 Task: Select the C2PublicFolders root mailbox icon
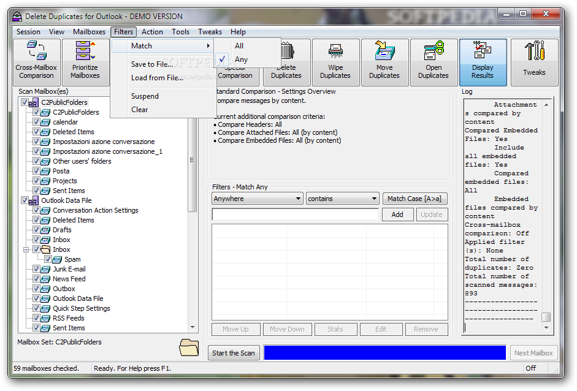[x=34, y=102]
